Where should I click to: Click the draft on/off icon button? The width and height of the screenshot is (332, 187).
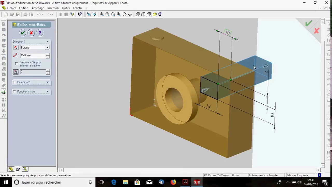pyautogui.click(x=16, y=72)
